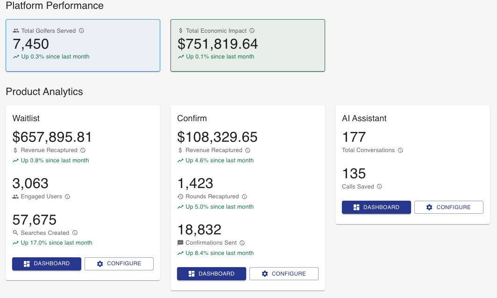This screenshot has height=298, width=497.
Task: Click info icon beside Confirmations Sent
Action: point(242,243)
